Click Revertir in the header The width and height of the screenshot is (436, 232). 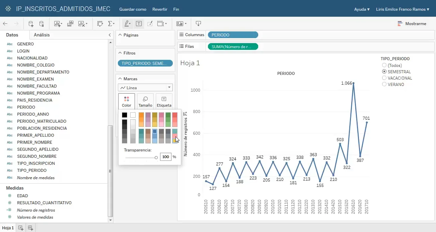(160, 9)
